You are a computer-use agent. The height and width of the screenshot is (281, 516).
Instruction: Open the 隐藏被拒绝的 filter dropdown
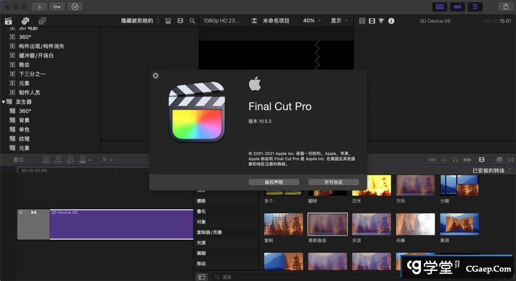(x=140, y=21)
